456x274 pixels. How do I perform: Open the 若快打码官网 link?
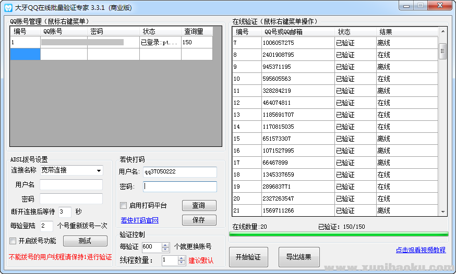pyautogui.click(x=139, y=220)
